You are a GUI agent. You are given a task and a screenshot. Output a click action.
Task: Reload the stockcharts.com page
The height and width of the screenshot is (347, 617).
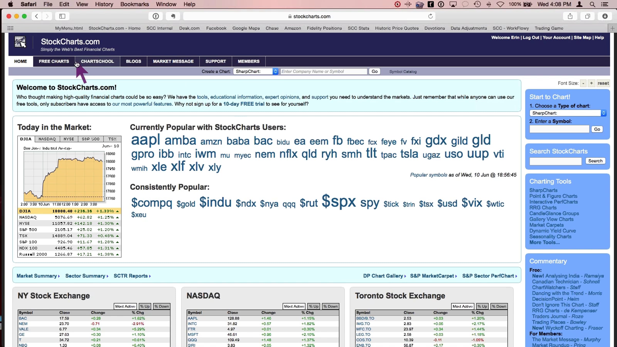(x=430, y=16)
